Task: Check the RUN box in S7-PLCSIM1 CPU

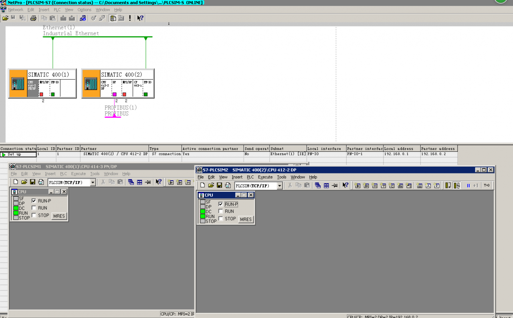Action: click(34, 208)
